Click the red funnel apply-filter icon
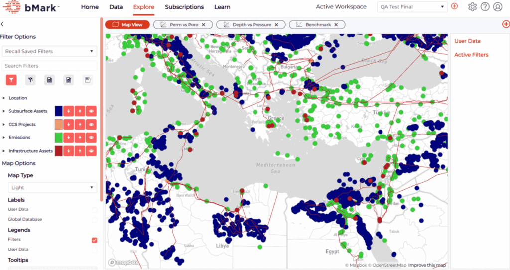The width and height of the screenshot is (510, 270). pyautogui.click(x=11, y=80)
